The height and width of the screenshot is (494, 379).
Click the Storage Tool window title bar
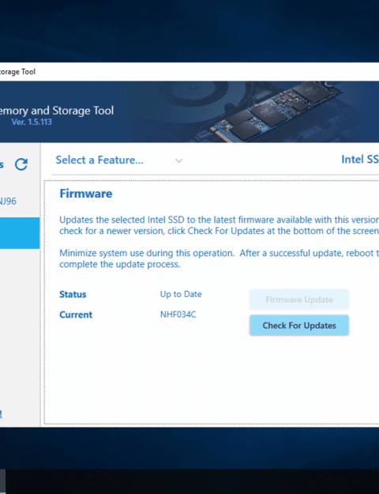click(x=189, y=72)
